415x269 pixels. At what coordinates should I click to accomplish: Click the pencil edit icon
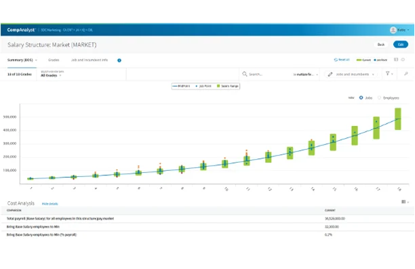click(330, 75)
